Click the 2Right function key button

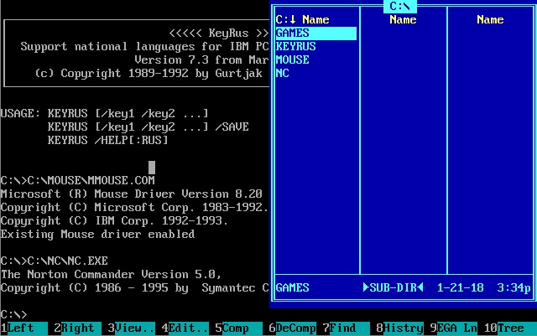tap(77, 328)
